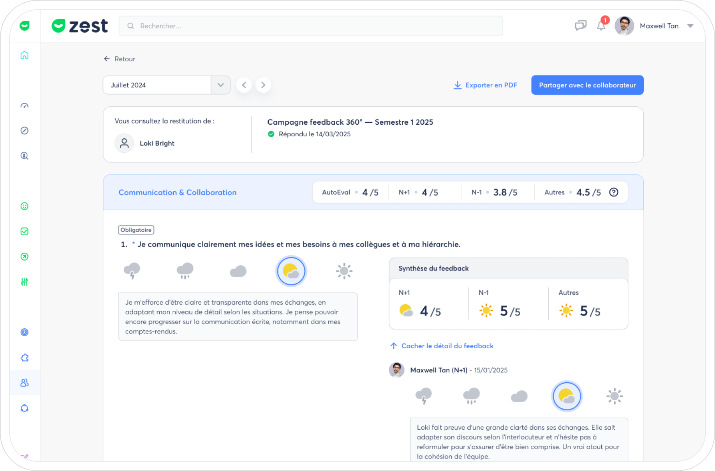This screenshot has width=715, height=471.
Task: Select the sunny weather rating in self-evaluation
Action: pos(344,271)
